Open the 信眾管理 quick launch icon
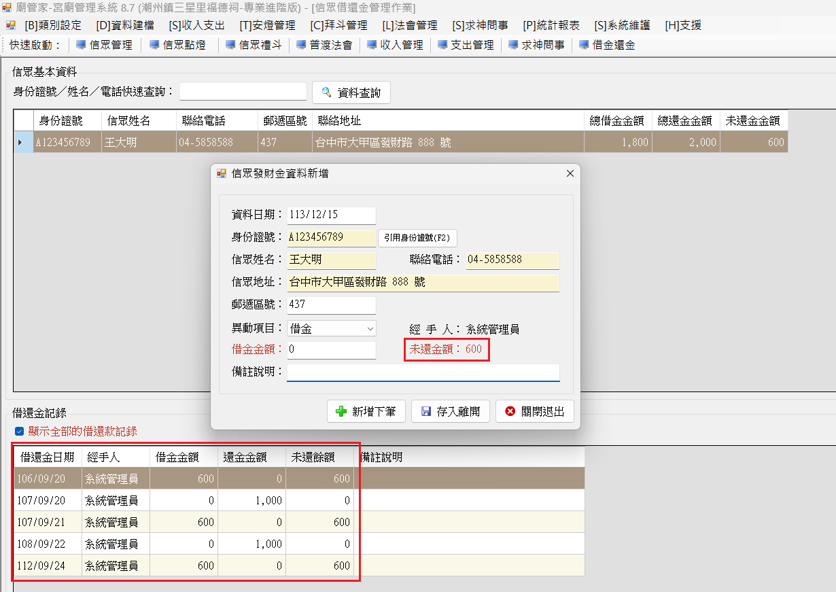This screenshot has height=592, width=836. pos(104,45)
